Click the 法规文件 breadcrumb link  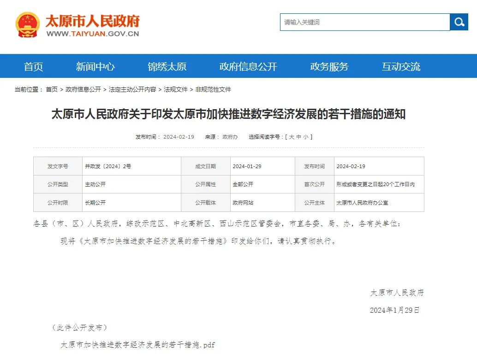click(x=175, y=89)
